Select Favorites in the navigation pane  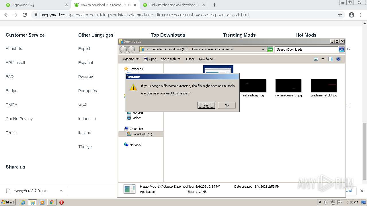tap(136, 69)
